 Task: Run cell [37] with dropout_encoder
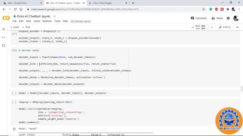[x=14, y=34]
